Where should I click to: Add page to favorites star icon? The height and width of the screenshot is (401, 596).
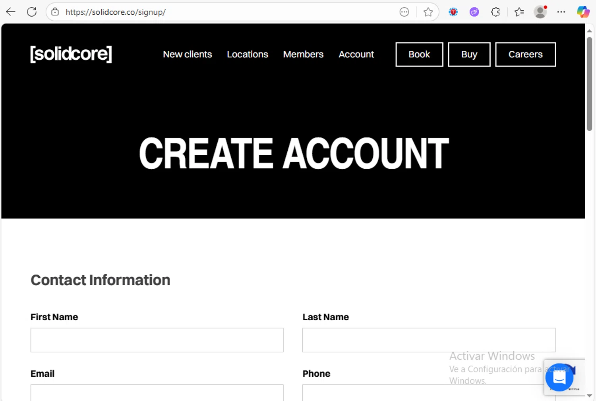pos(428,12)
